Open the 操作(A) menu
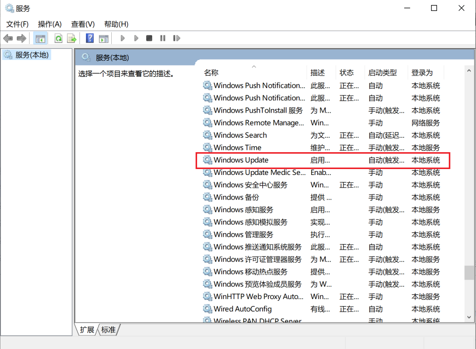Image resolution: width=476 pixels, height=349 pixels. (50, 24)
